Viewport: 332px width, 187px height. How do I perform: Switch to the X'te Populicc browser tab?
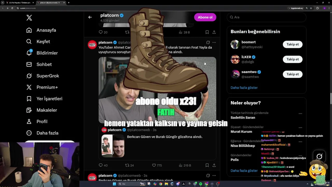[20, 3]
